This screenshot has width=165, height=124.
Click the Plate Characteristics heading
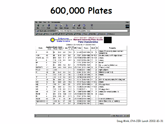(x=88, y=42)
